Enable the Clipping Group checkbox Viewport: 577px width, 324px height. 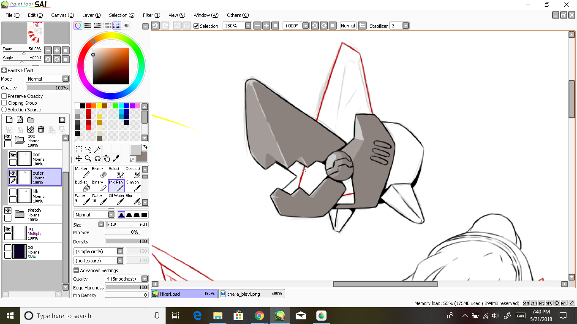[4, 103]
